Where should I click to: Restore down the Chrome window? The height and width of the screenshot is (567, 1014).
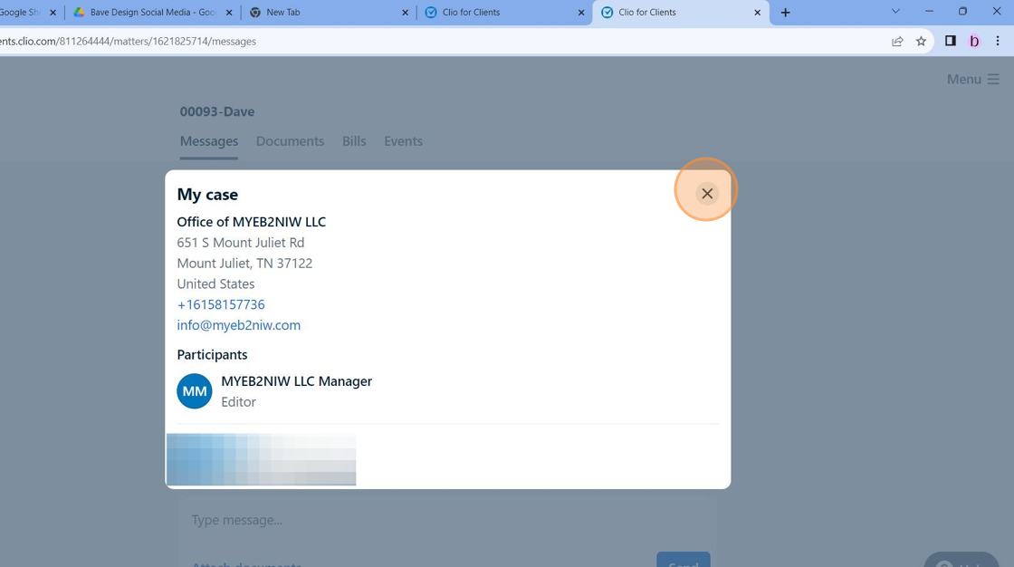click(963, 12)
